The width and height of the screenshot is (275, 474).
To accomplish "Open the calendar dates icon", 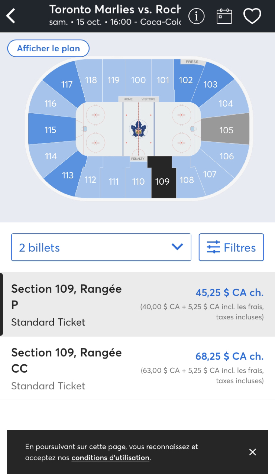I will click(x=224, y=16).
